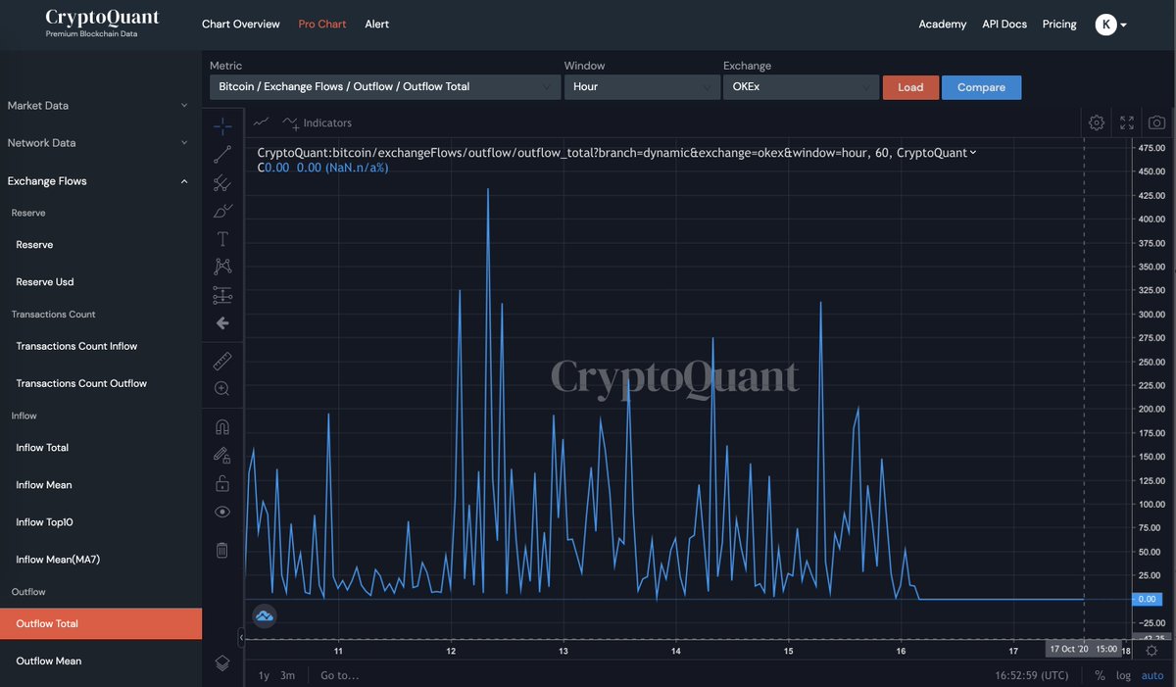Click the red Load button
The width and height of the screenshot is (1176, 687).
point(910,87)
